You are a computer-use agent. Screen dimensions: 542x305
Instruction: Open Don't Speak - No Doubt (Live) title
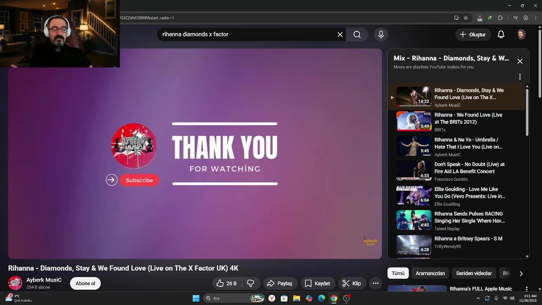(470, 168)
